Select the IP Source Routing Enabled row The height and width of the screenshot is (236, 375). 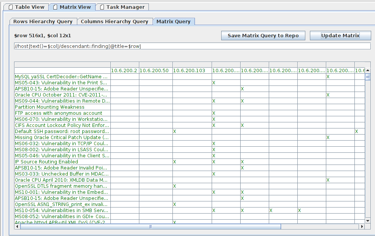pyautogui.click(x=46, y=162)
